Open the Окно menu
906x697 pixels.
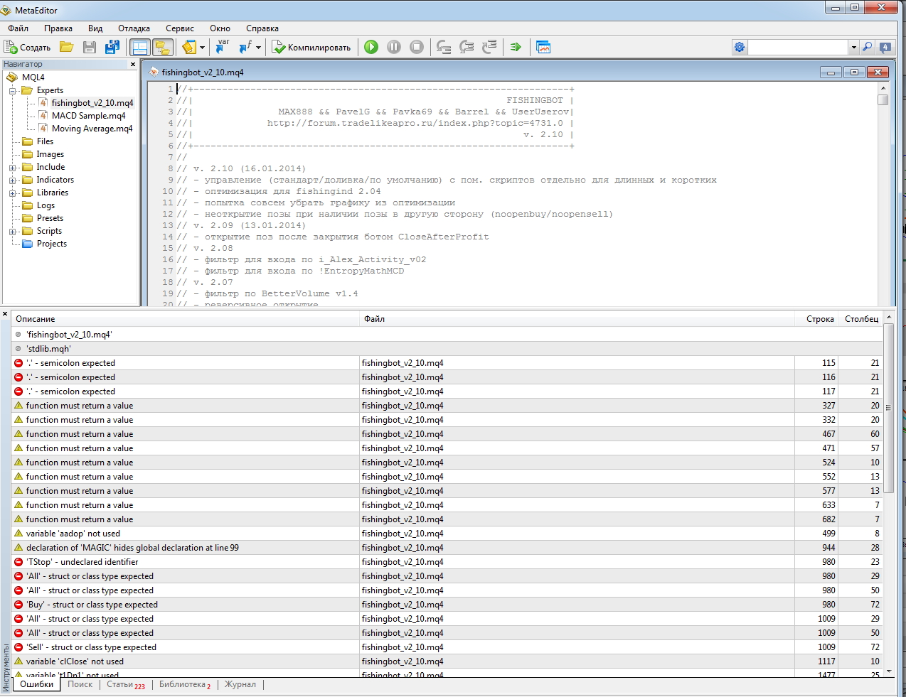pos(220,28)
